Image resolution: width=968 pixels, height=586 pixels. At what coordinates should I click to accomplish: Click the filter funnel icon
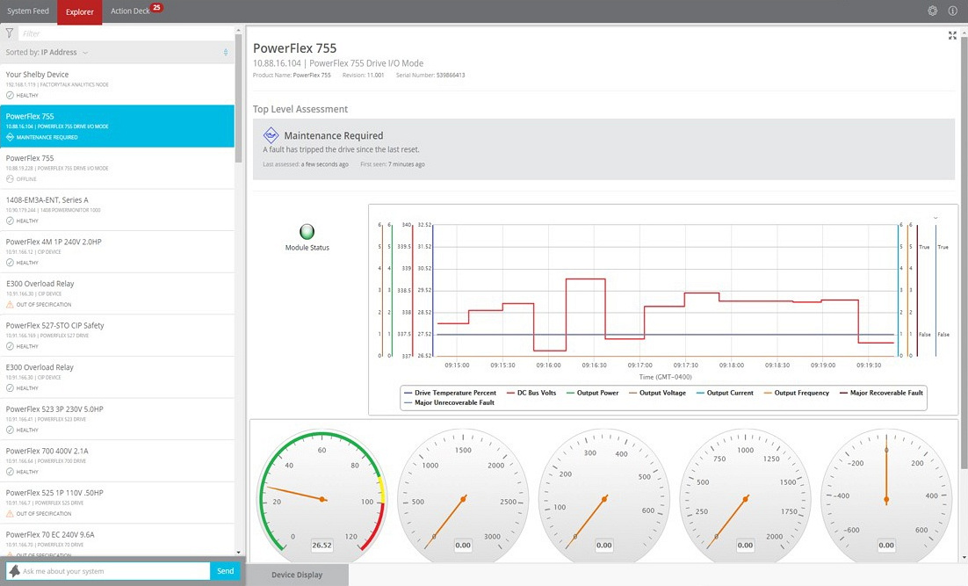point(10,33)
